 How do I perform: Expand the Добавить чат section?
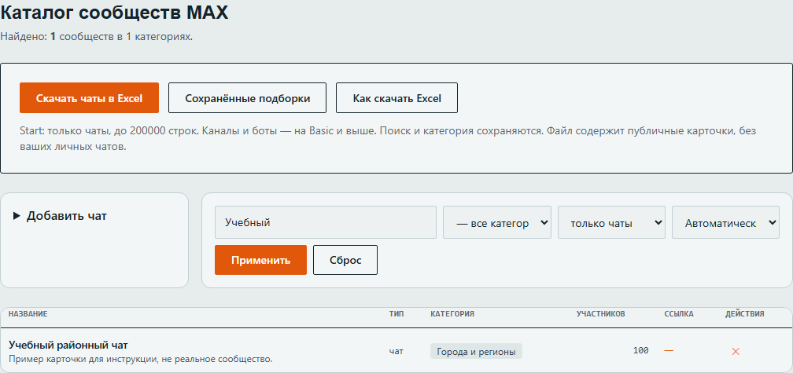click(x=60, y=216)
